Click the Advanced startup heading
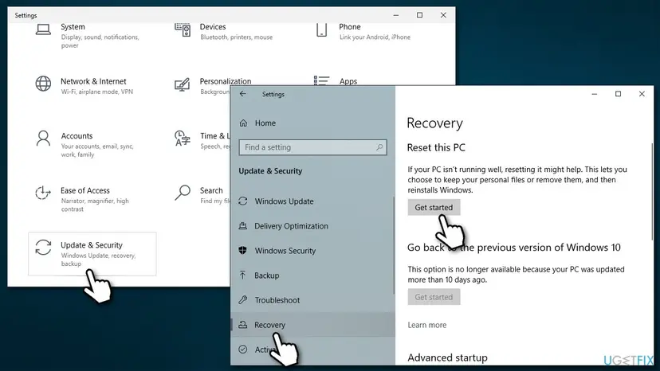The image size is (660, 371). 447,357
